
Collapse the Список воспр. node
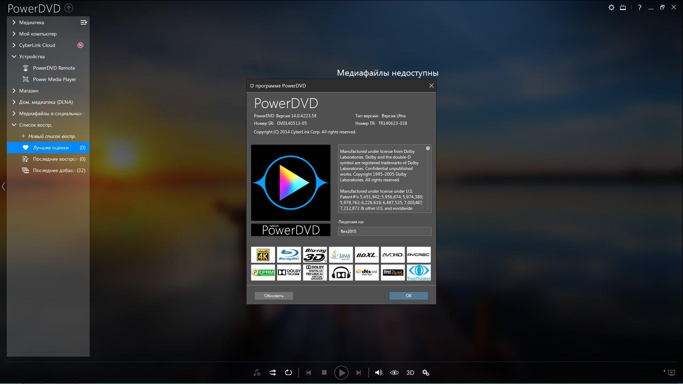pyautogui.click(x=14, y=125)
